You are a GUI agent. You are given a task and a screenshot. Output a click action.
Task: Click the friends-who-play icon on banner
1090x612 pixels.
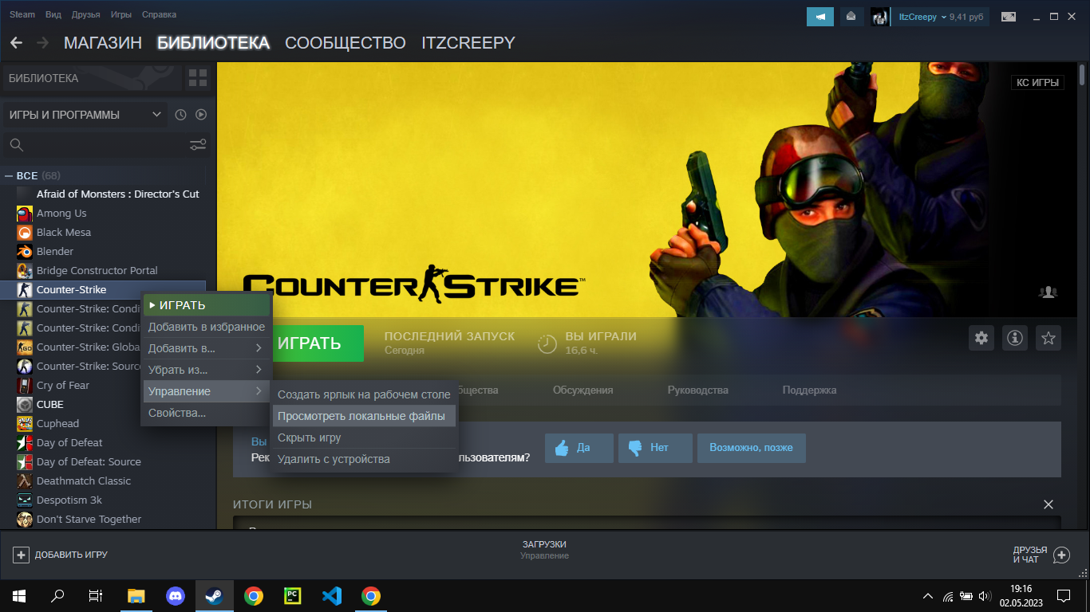[x=1049, y=292]
